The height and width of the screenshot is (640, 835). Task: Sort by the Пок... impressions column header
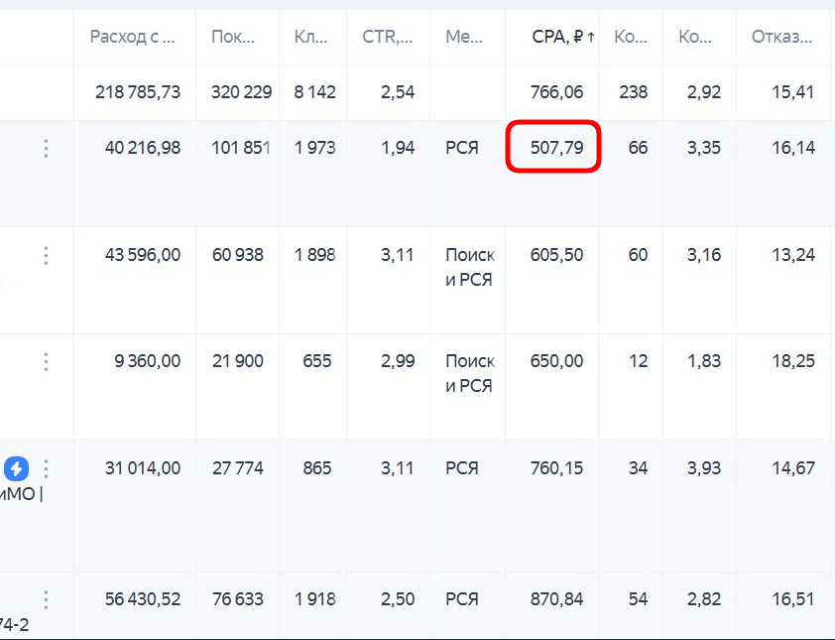pos(233,38)
